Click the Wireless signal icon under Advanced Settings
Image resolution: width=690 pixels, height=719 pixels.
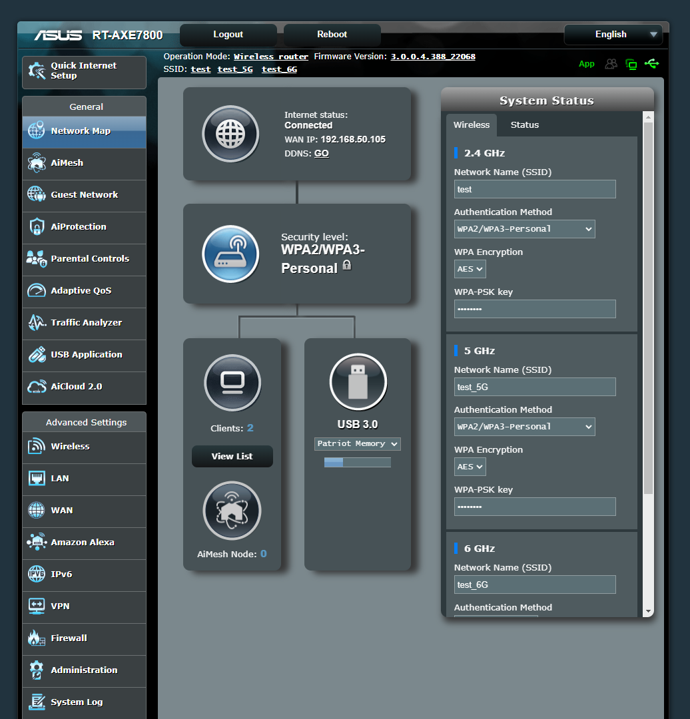pos(37,446)
